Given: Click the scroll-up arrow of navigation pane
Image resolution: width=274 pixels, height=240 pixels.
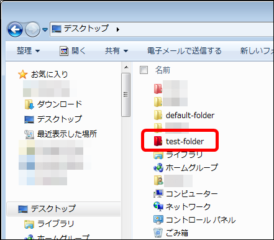Looking at the screenshot, I should (126, 67).
